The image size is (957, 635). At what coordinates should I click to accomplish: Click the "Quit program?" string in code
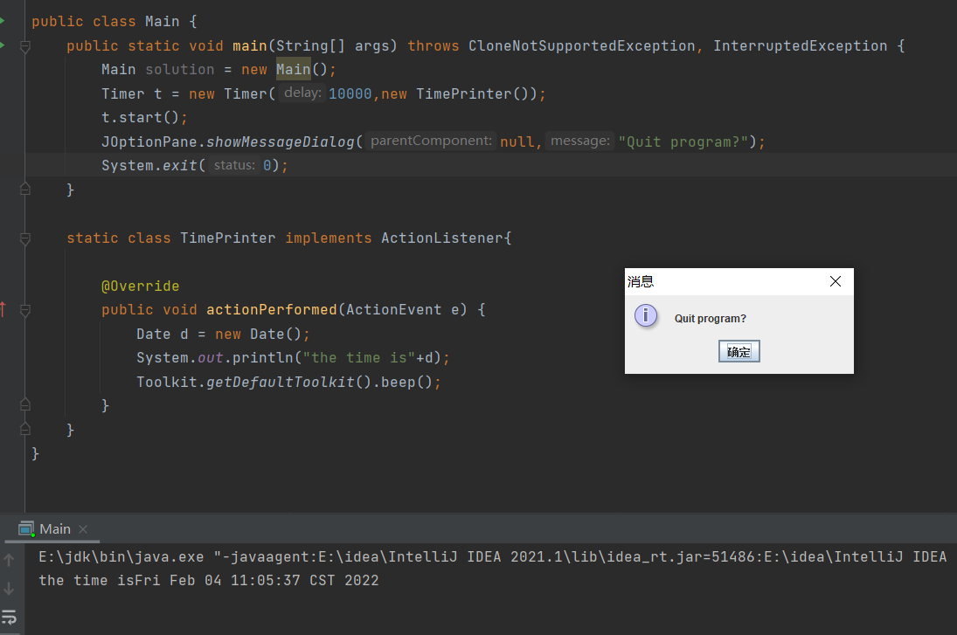pyautogui.click(x=683, y=141)
